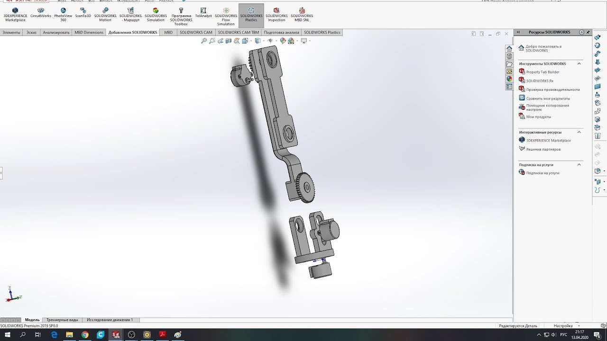Open the Исследование движения 1 tab
Screen dimensions: 607x341
(x=110, y=320)
